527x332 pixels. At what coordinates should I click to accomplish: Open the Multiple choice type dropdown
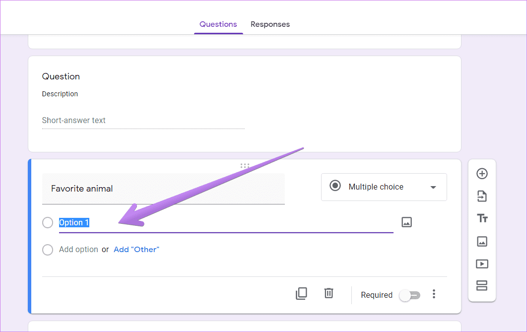(x=384, y=187)
